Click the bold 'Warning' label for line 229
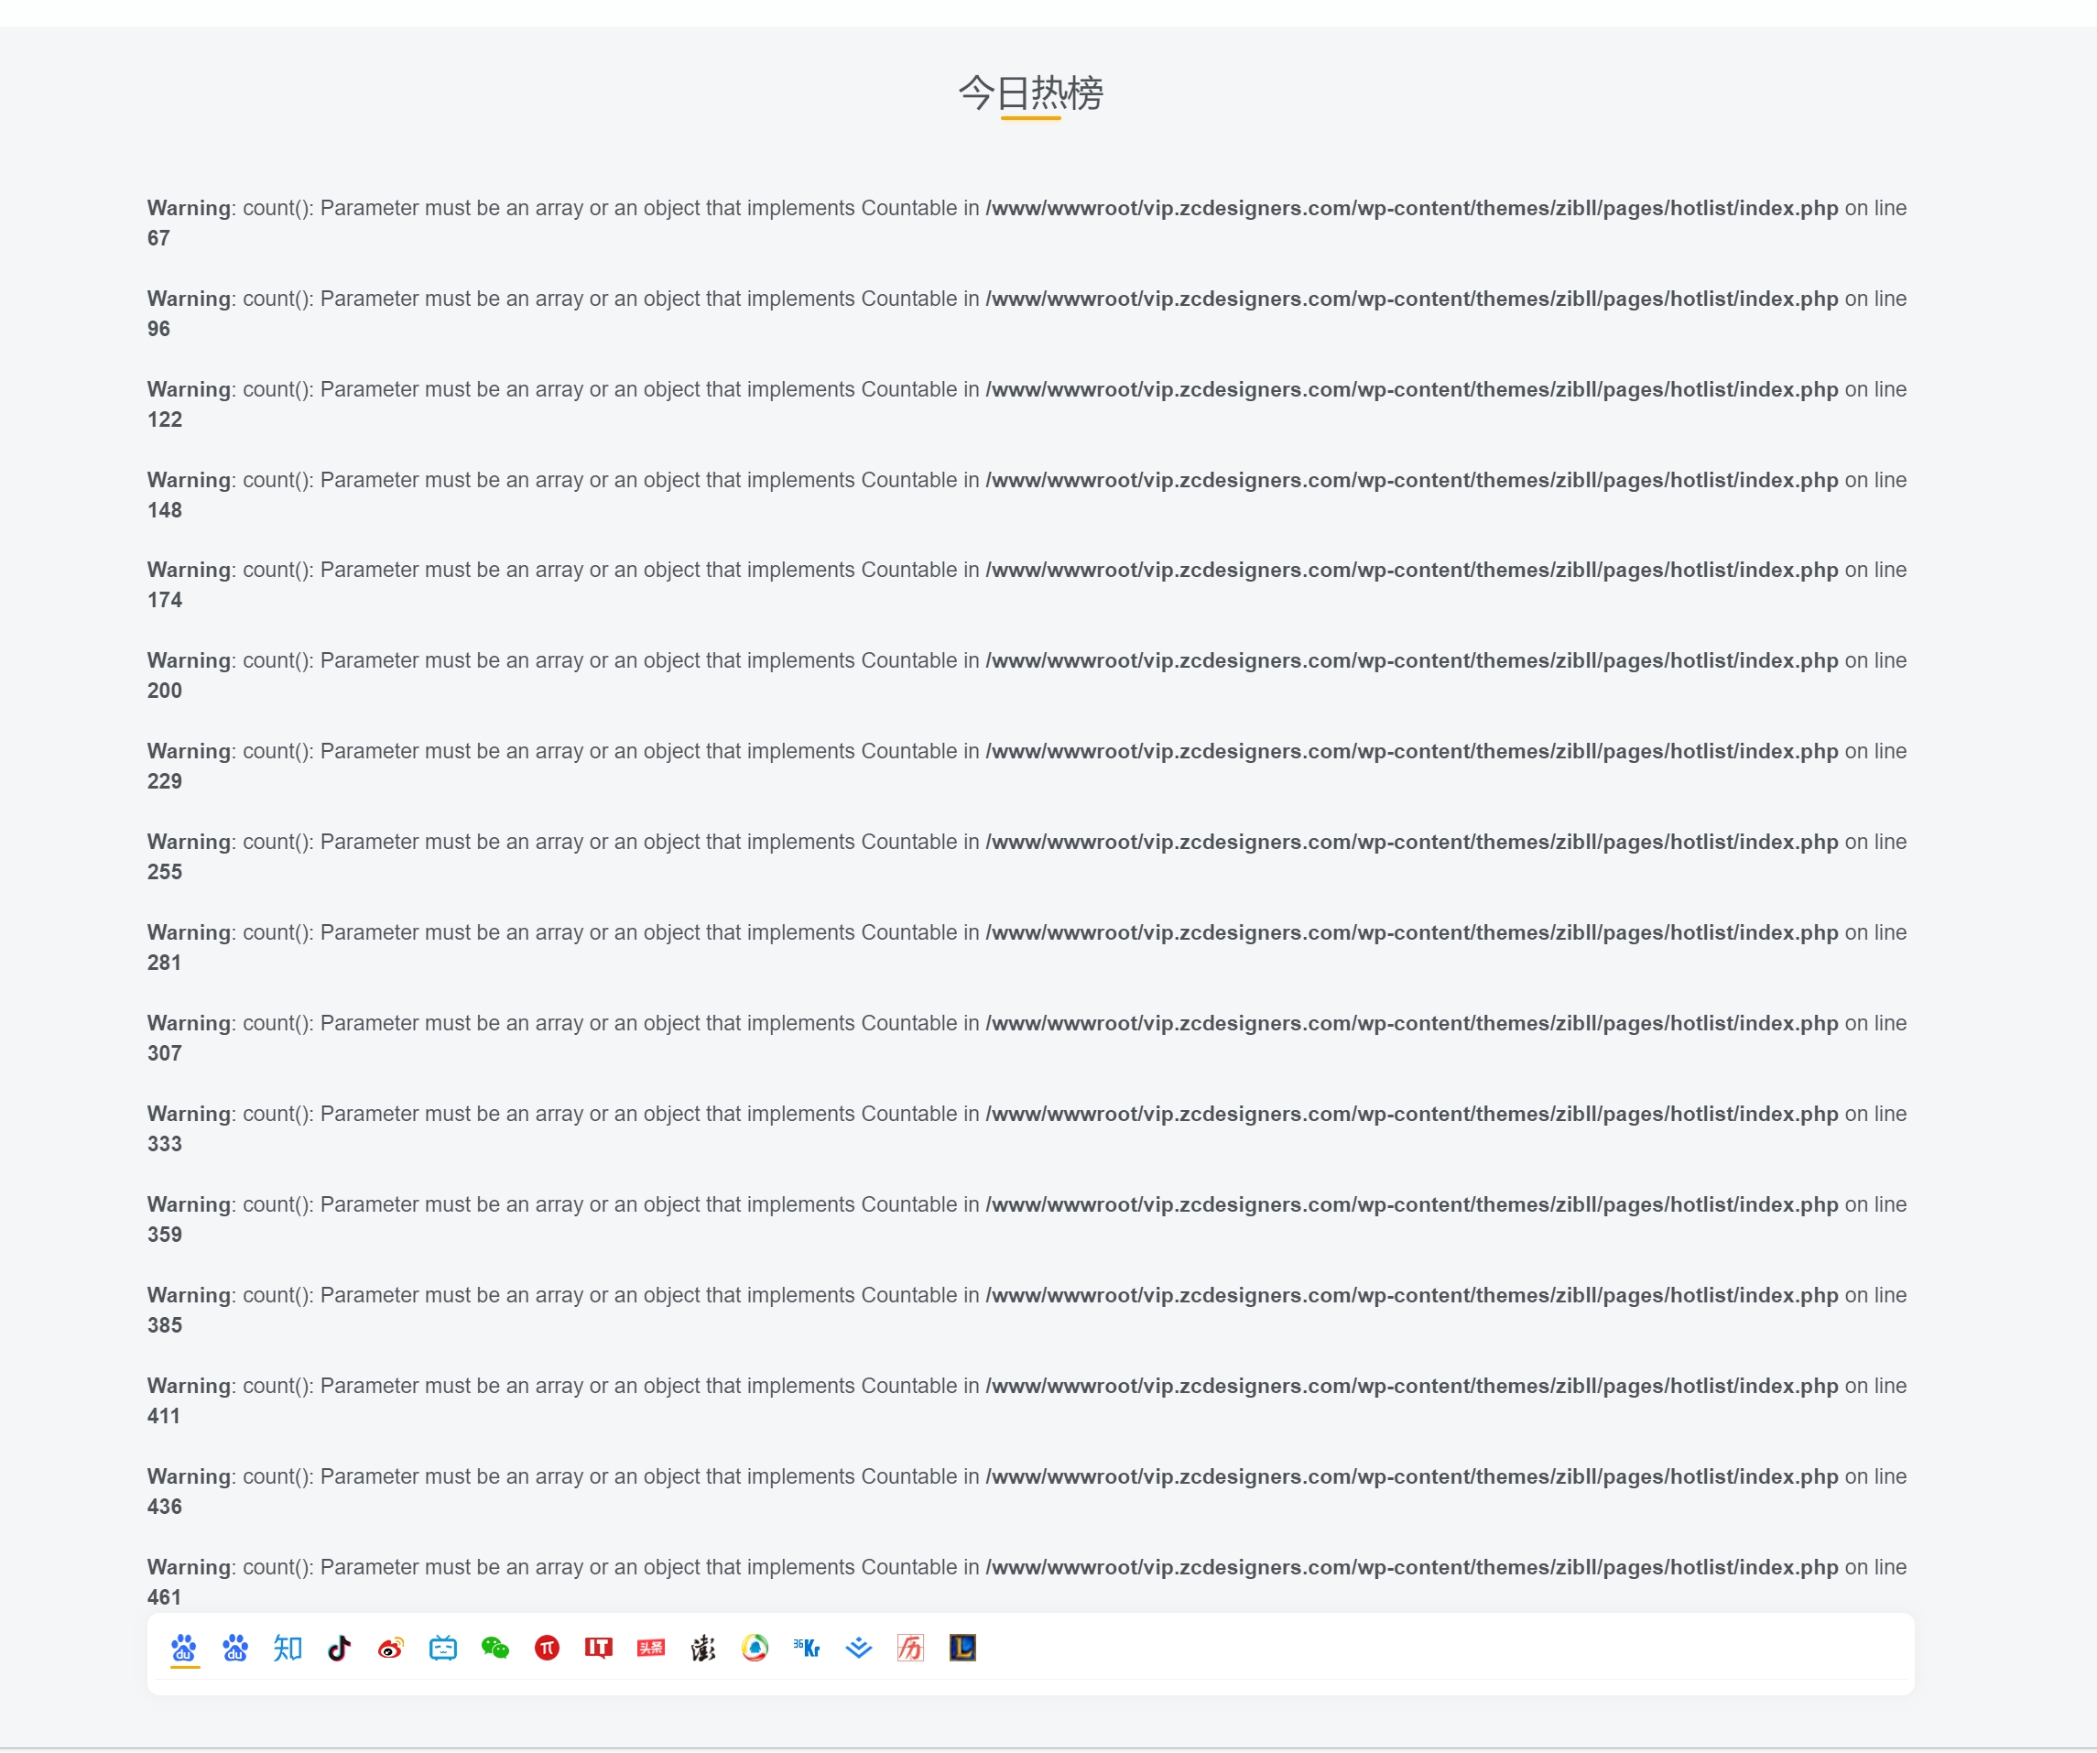Viewport: 2097px width, 1753px height. [x=189, y=751]
